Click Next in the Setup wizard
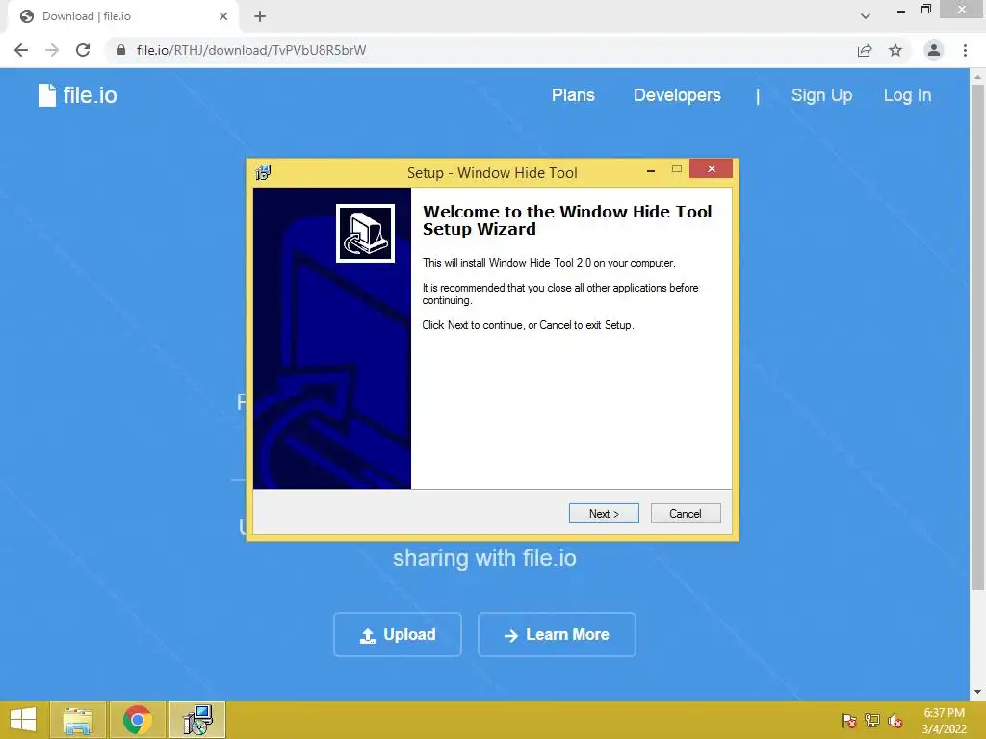This screenshot has width=986, height=739. pos(604,514)
